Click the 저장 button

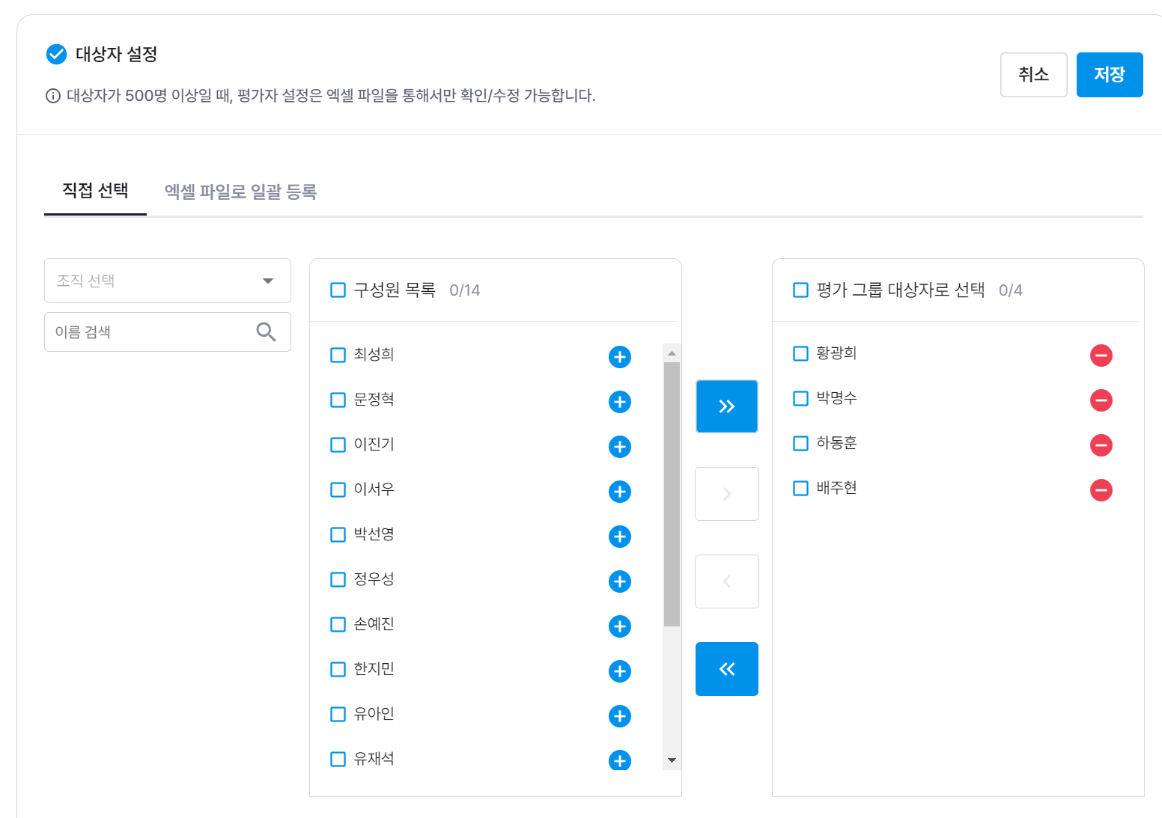coord(1109,75)
